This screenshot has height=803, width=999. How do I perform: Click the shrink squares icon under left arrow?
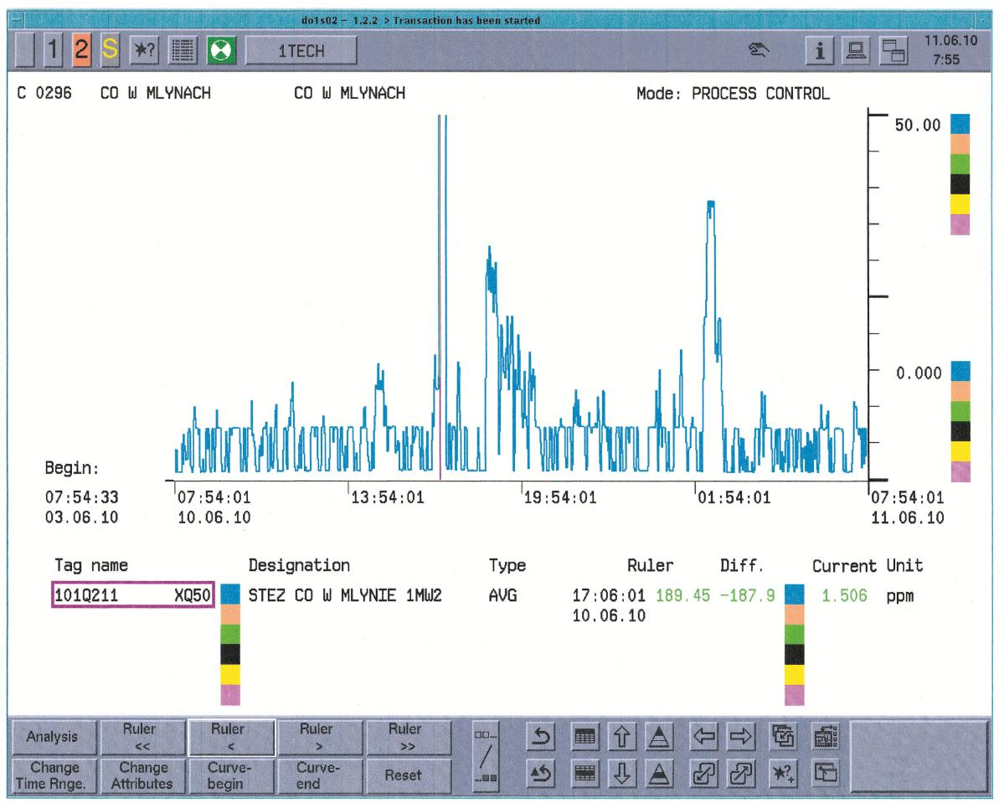pos(704,774)
